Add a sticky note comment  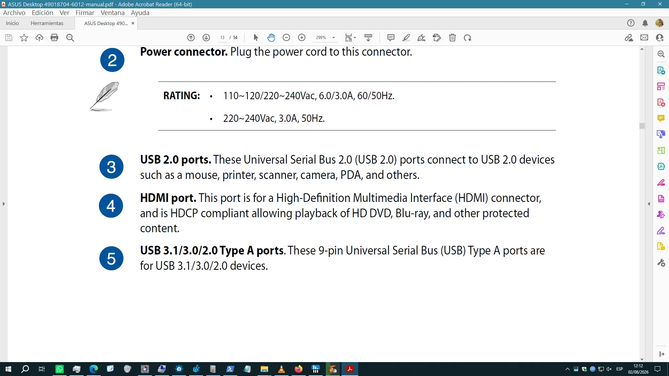391,38
